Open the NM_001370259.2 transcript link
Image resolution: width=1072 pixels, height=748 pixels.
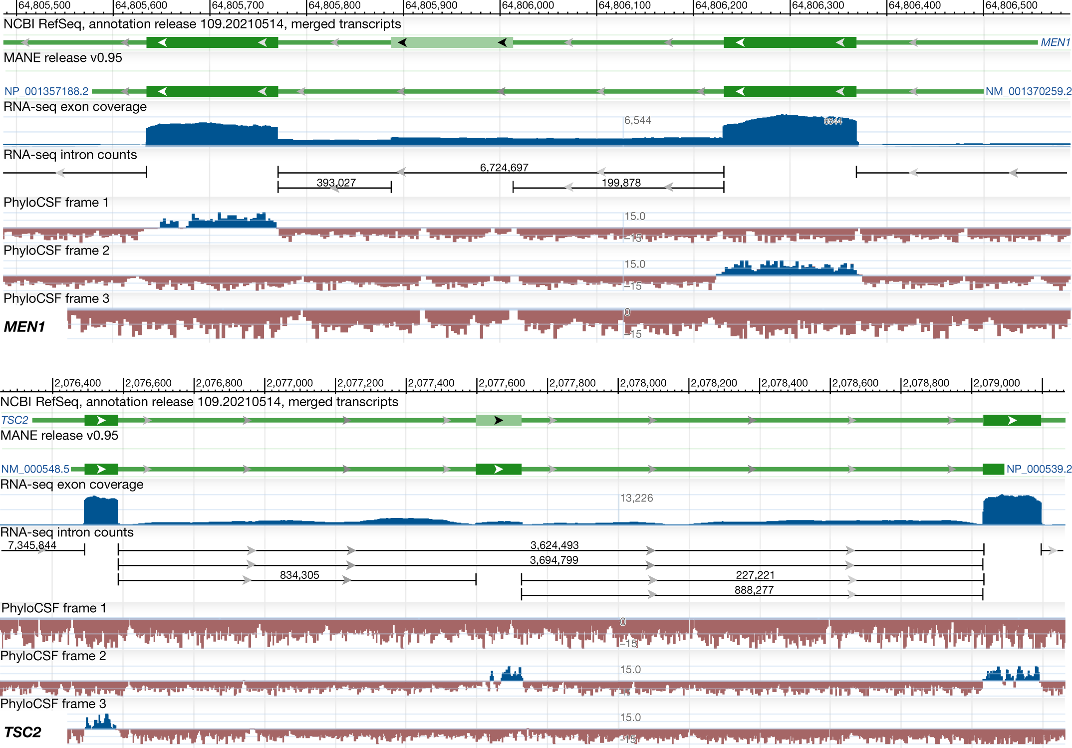[1028, 91]
